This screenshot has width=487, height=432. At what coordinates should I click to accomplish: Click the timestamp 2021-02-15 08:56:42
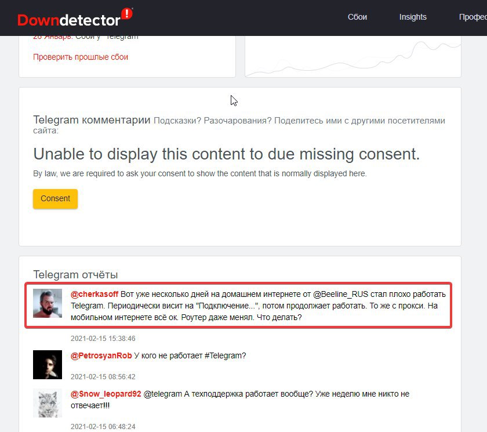point(103,377)
